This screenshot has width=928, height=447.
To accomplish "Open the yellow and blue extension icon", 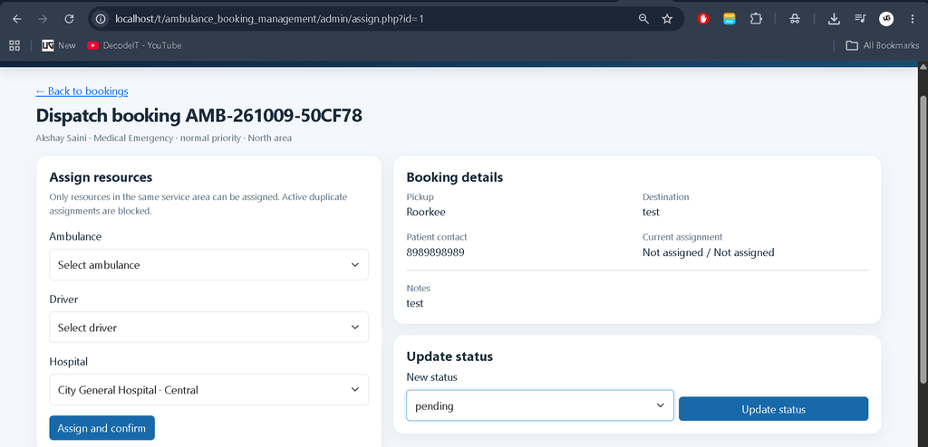I will [x=730, y=19].
